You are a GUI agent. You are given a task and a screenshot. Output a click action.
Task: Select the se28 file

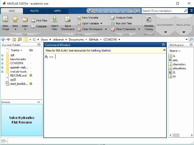point(13,80)
